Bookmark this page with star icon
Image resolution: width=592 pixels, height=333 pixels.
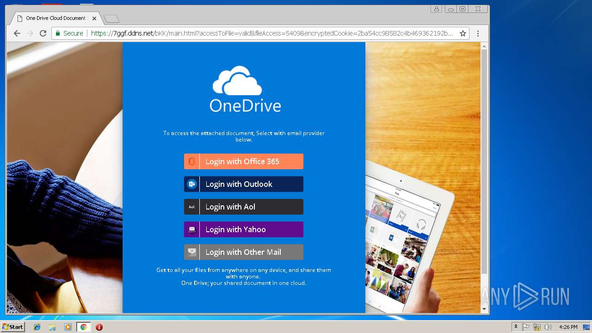click(462, 33)
